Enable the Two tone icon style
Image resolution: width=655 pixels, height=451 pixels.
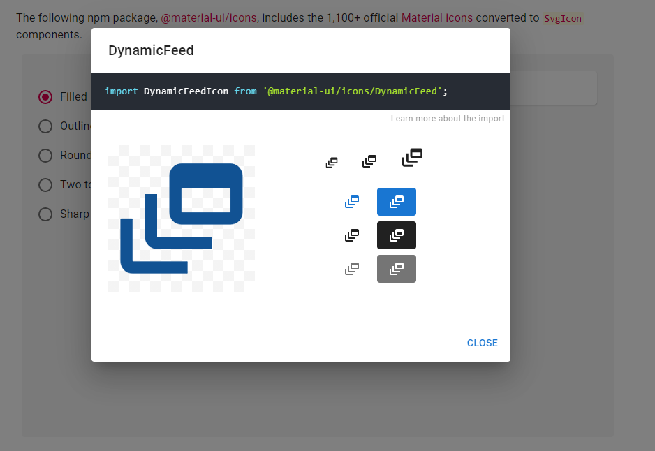(45, 185)
